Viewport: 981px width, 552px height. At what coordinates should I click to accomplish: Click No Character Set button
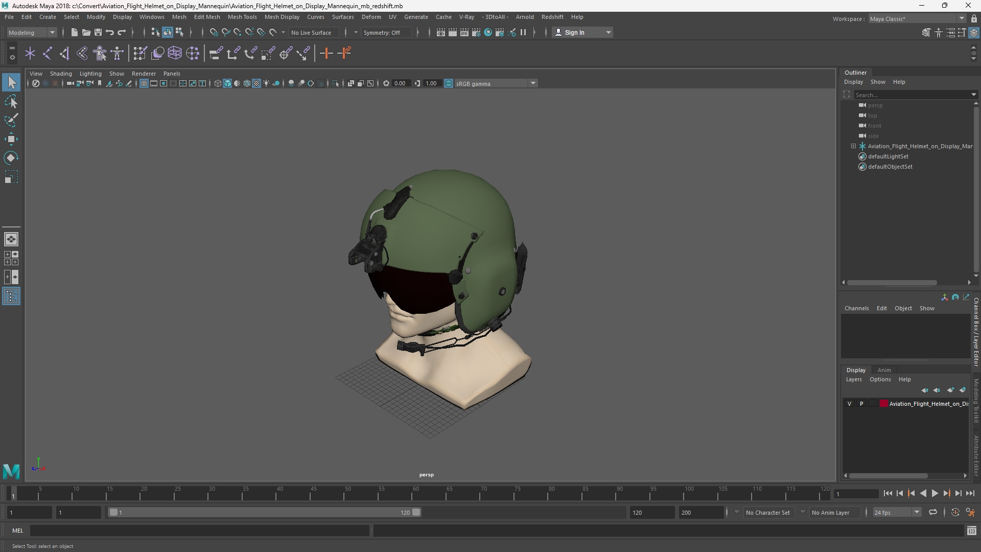(767, 512)
